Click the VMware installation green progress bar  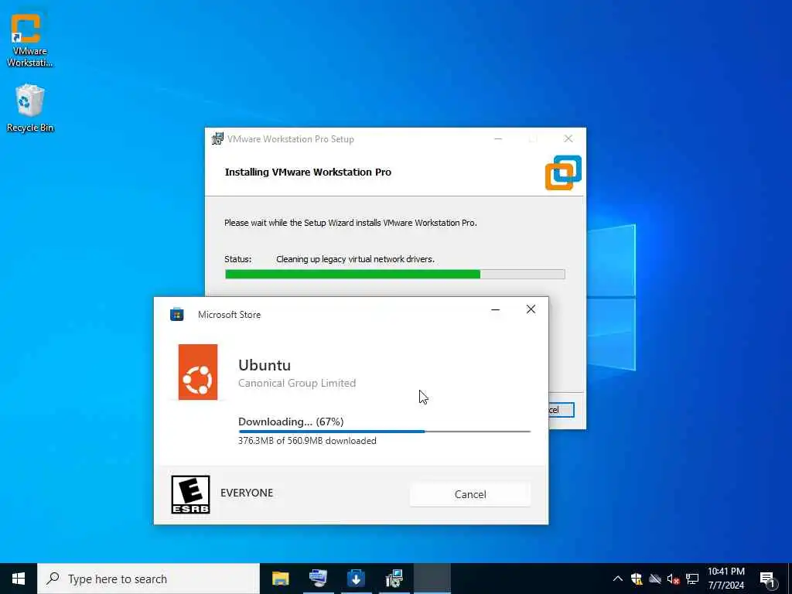pyautogui.click(x=394, y=275)
